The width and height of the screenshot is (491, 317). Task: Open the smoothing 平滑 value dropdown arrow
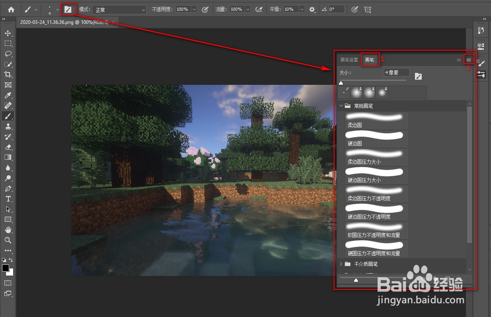point(302,9)
